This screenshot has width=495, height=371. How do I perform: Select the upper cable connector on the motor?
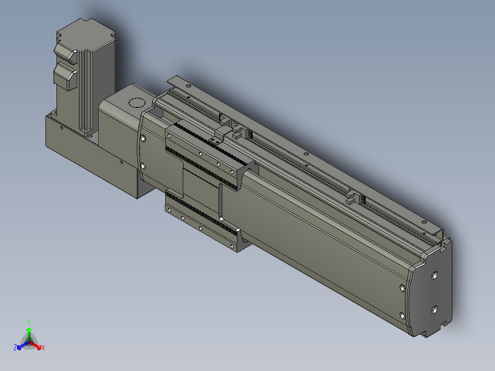coord(65,54)
